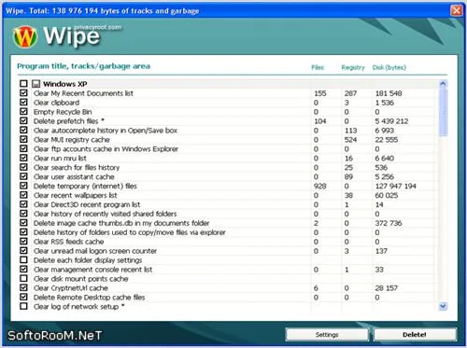Image resolution: width=467 pixels, height=348 pixels.
Task: Click the Disk (bytes) column header
Action: pyautogui.click(x=389, y=67)
